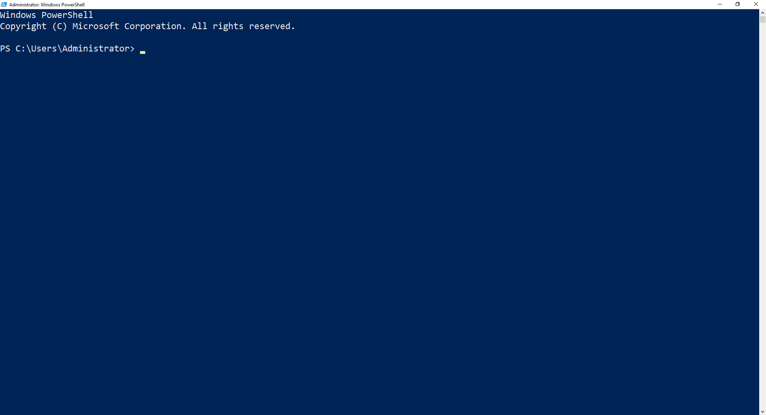Click the empty blue console area
766x415 pixels.
pyautogui.click(x=379, y=231)
